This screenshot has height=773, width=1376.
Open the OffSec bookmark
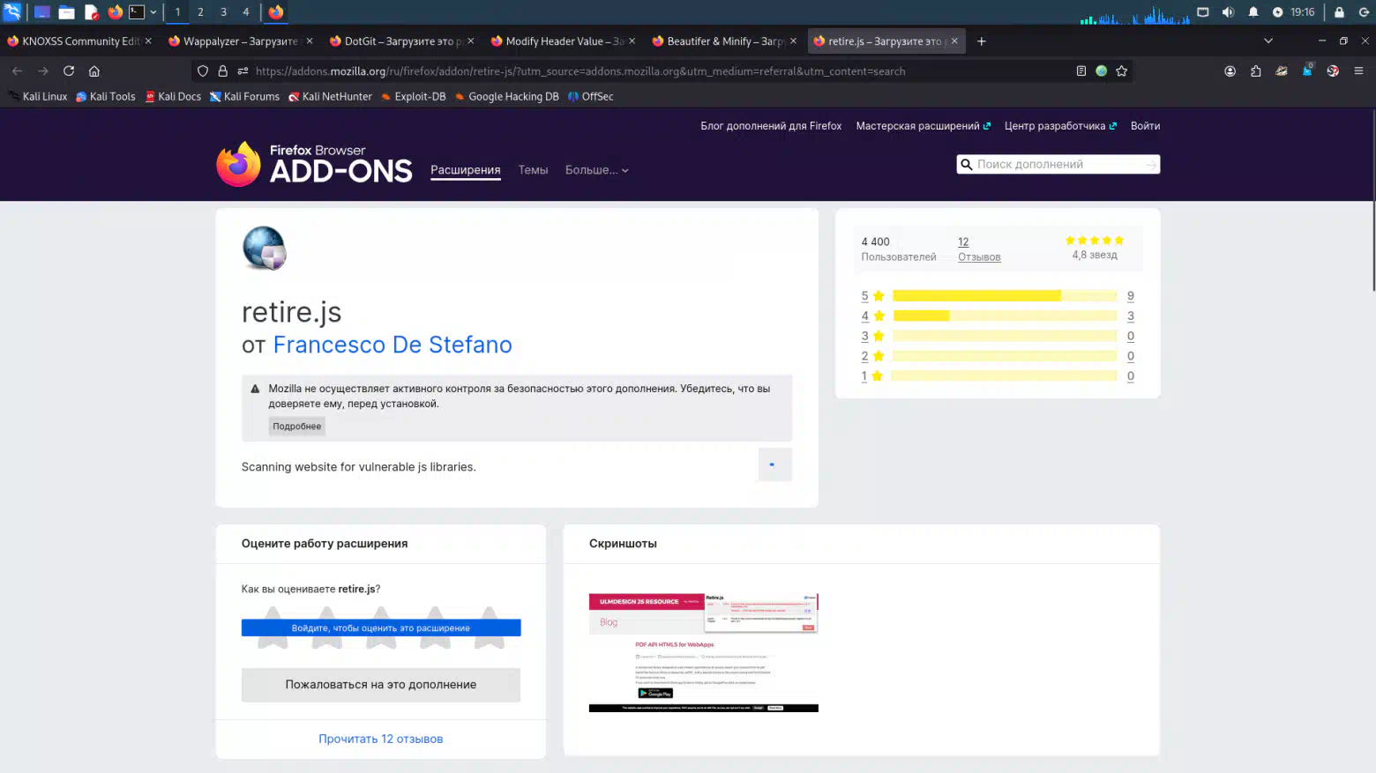pos(591,97)
